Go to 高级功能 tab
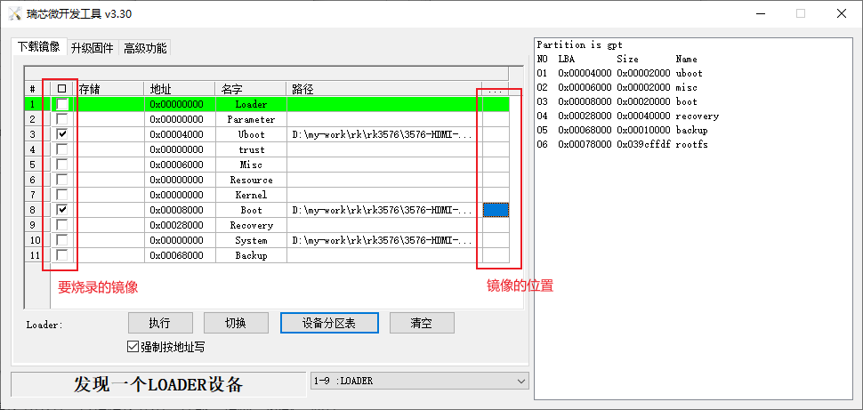 point(145,48)
